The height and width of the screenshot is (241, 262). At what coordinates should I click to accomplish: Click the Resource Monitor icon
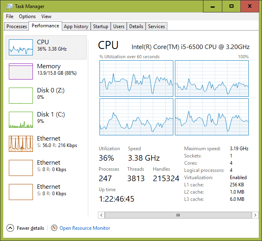pos(54,228)
